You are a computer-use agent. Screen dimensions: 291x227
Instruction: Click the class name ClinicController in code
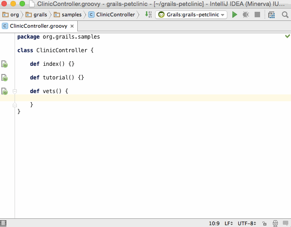coord(62,50)
